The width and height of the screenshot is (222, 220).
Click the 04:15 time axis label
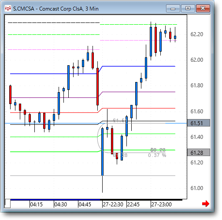(x=37, y=205)
